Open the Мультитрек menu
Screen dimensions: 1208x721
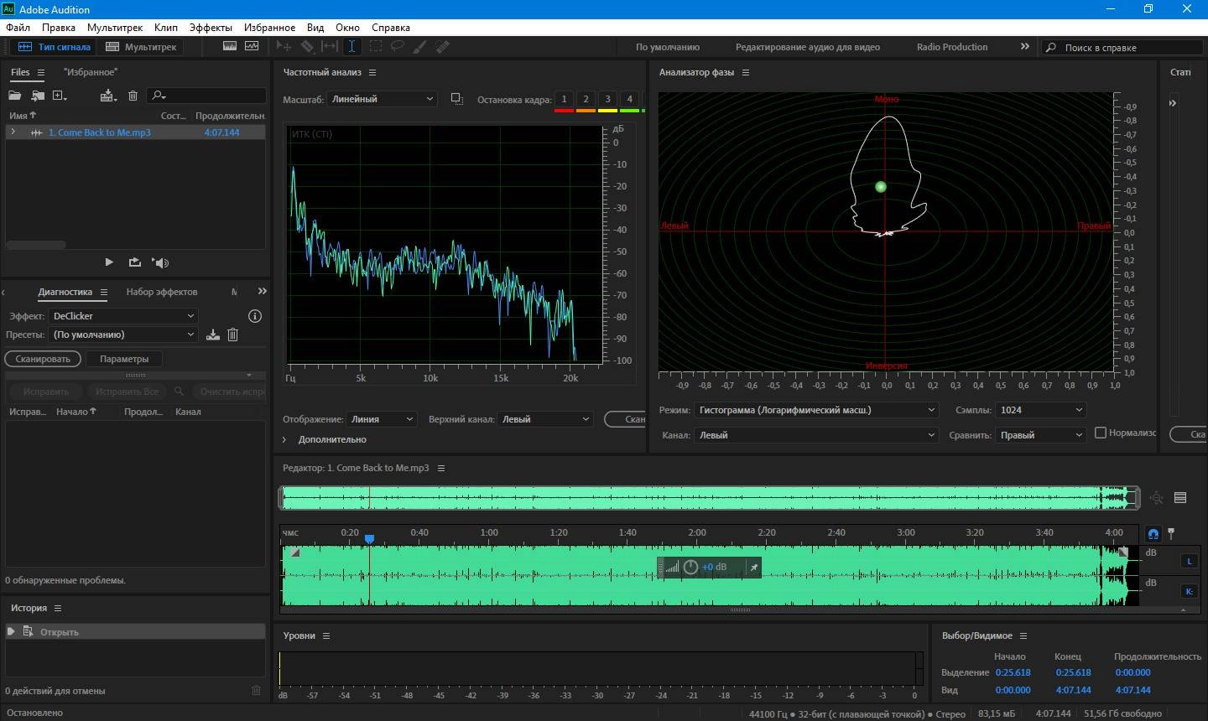pyautogui.click(x=115, y=28)
